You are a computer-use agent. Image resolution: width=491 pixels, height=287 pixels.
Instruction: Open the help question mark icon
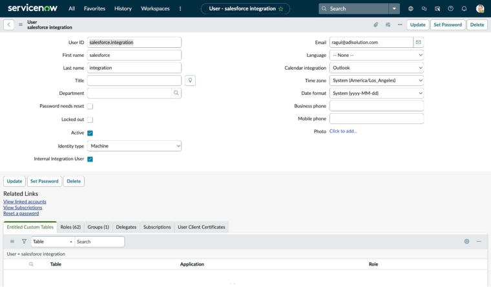click(x=450, y=9)
